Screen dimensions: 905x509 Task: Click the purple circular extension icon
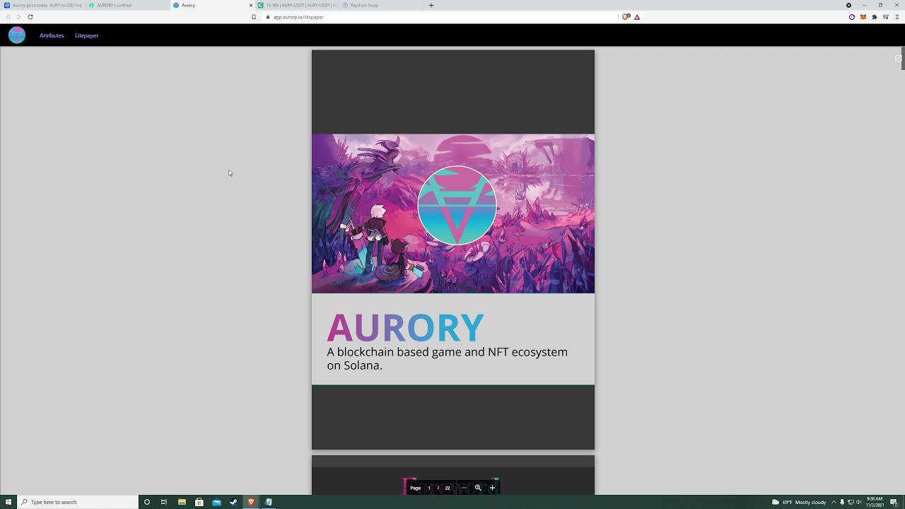(x=852, y=17)
